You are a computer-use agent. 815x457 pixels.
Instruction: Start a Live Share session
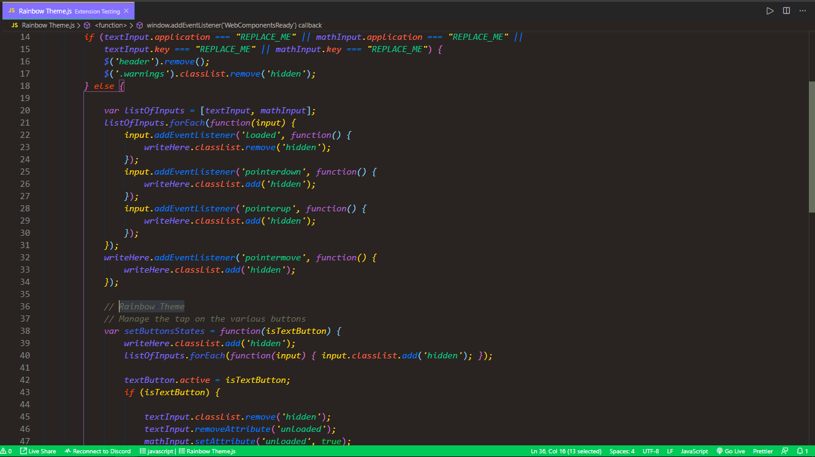click(38, 451)
